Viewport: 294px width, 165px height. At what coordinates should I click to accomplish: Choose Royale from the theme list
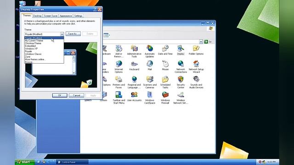(x=44, y=51)
